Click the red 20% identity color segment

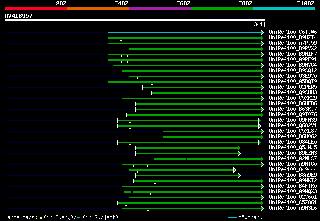36,9
